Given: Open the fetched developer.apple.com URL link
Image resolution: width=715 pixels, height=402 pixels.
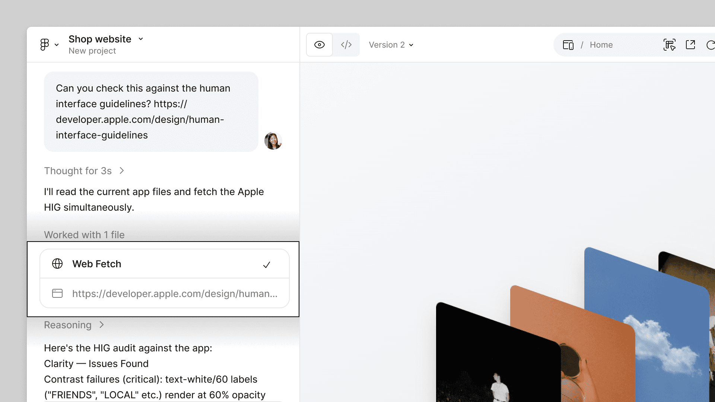Looking at the screenshot, I should pos(175,294).
